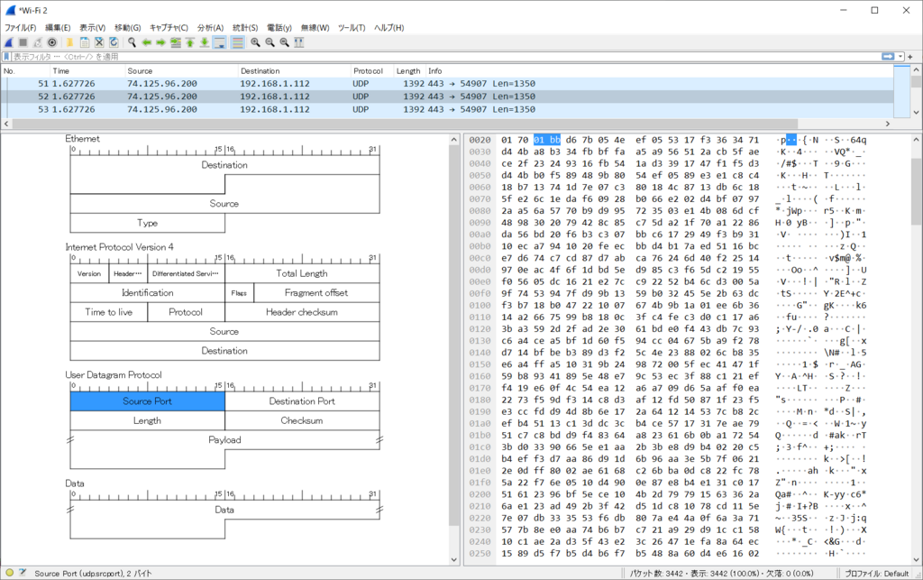Start capture with the shark fin icon
Screen dimensions: 923x580
8,42
